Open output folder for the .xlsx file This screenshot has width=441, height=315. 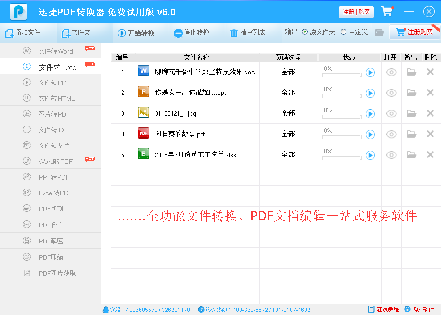(x=411, y=154)
